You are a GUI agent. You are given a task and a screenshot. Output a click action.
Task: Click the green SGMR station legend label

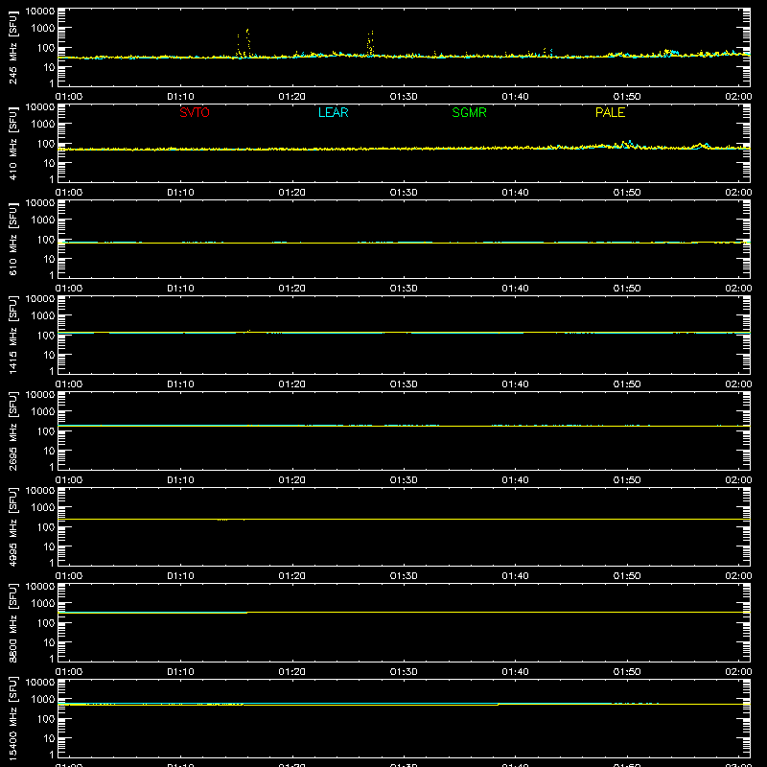pos(469,112)
